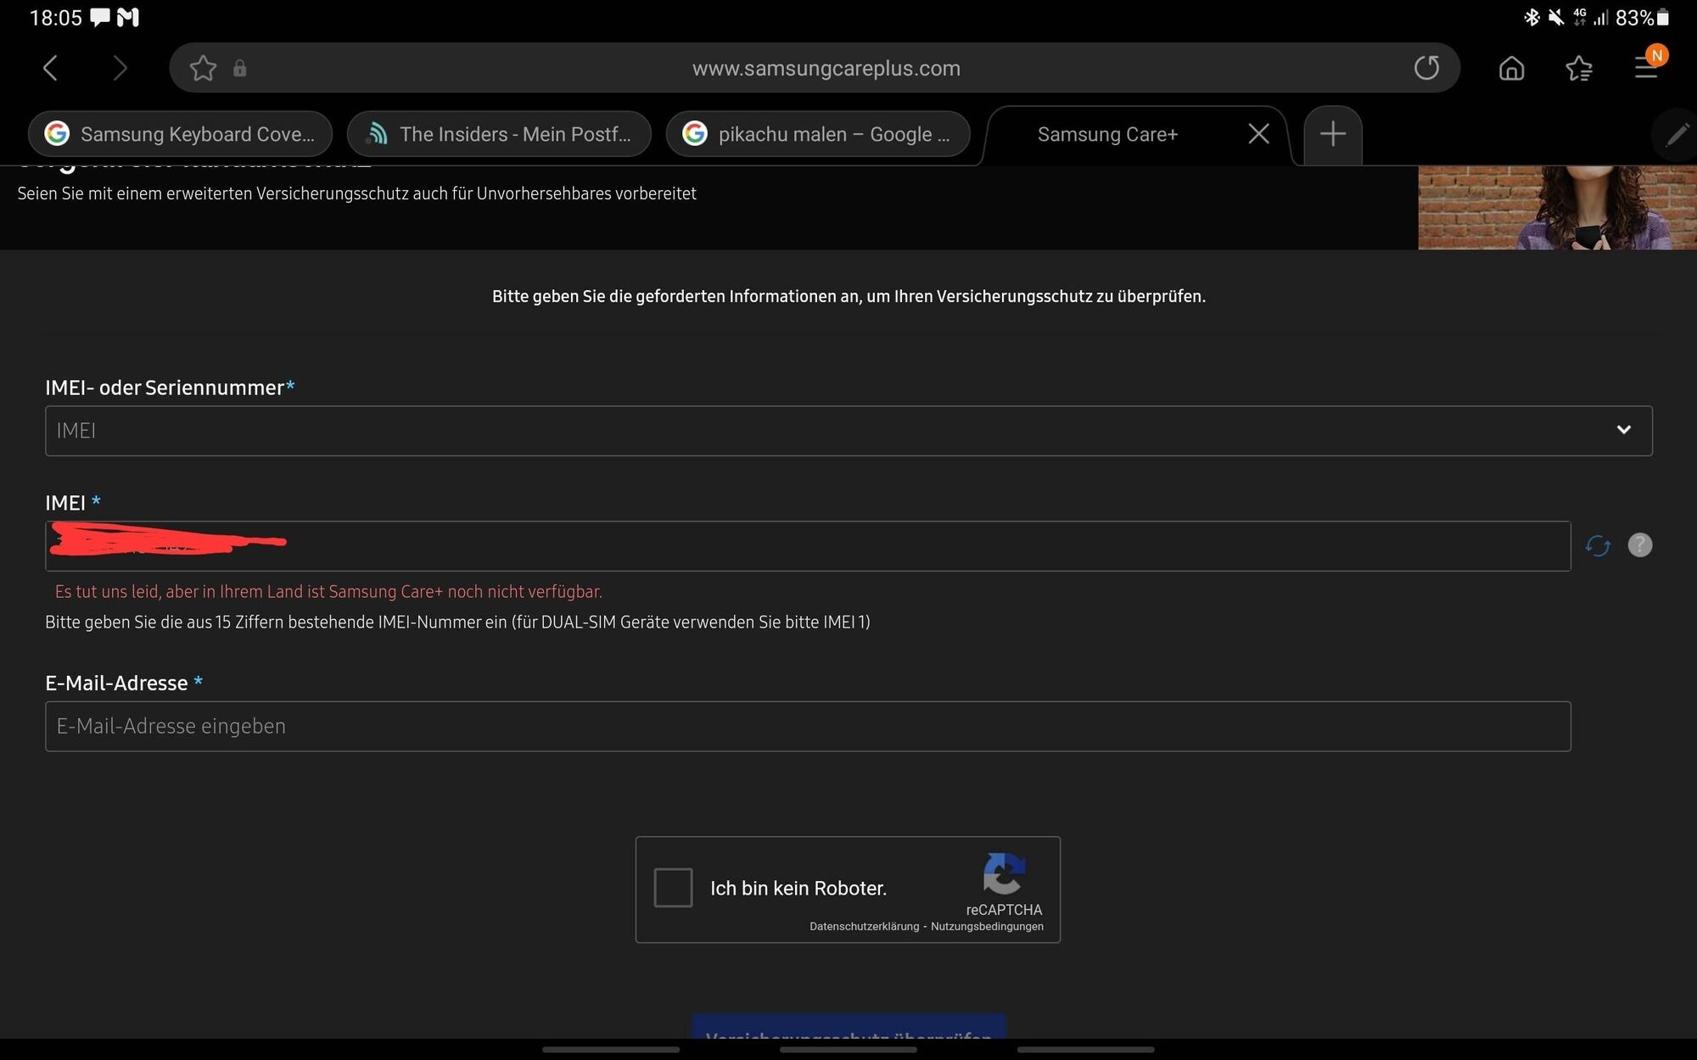Click the Versicherungsschutz überprüfen button
The width and height of the screenshot is (1697, 1060).
click(848, 1026)
